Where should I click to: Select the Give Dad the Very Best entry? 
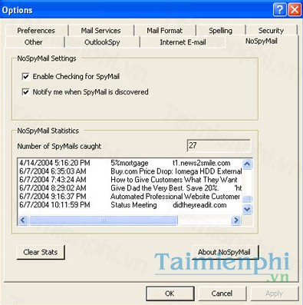[x=130, y=188]
